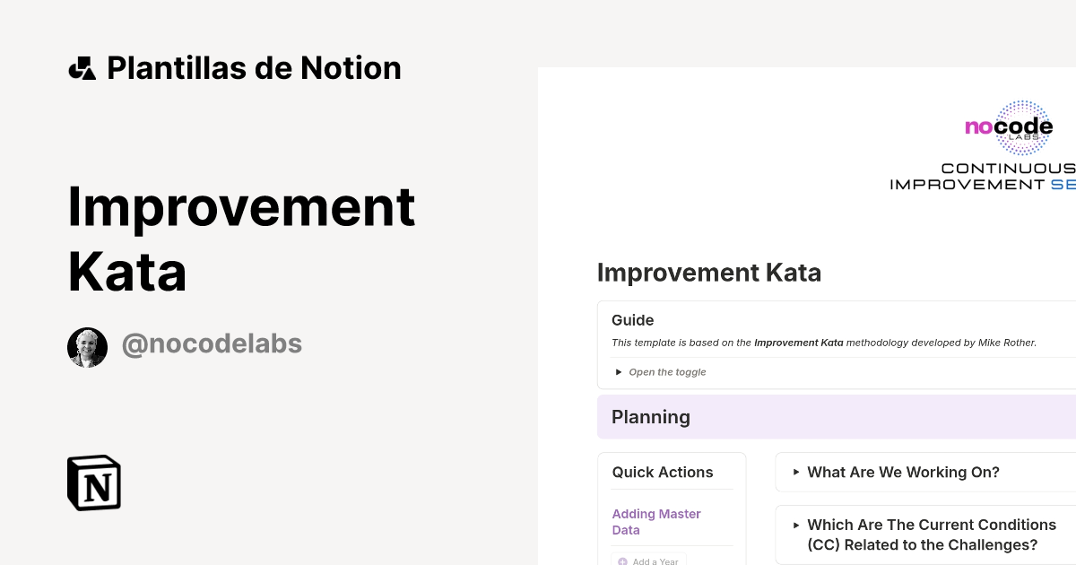This screenshot has height=565, width=1076.
Task: Click the disclosure triangle beside Open the toggle
Action: (x=618, y=371)
